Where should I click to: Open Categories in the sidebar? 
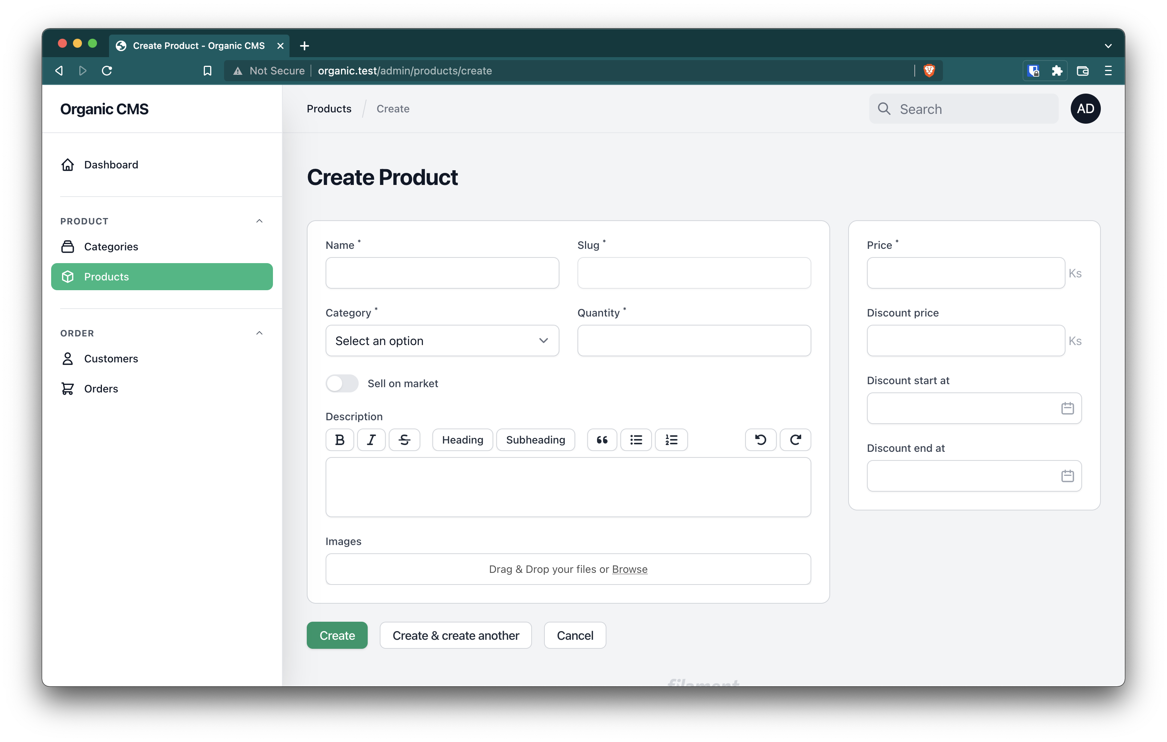point(111,247)
